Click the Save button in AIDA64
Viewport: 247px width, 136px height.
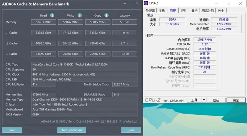click(x=12, y=130)
